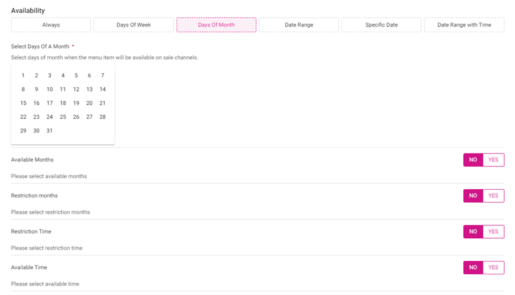515x295 pixels.
Task: Choose day 31 in the day picker
Action: [50, 131]
